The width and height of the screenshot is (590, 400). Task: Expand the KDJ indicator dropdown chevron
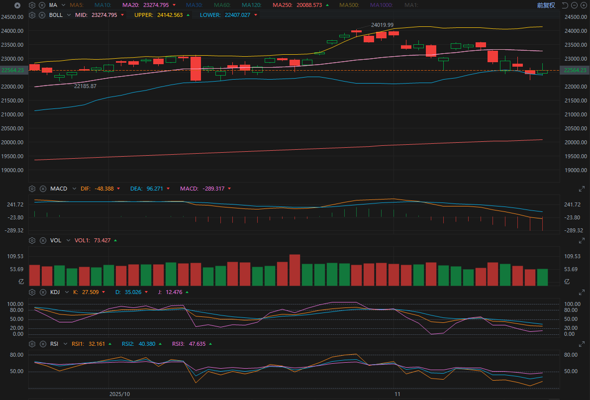[67, 292]
